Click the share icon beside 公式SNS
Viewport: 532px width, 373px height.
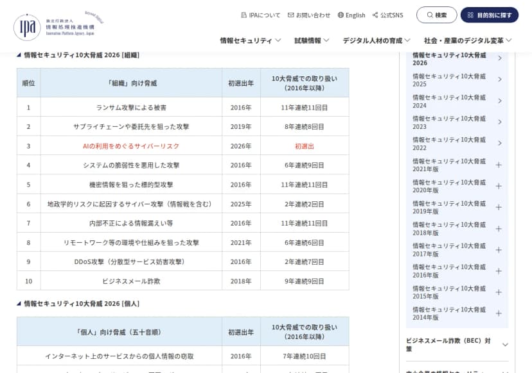375,15
